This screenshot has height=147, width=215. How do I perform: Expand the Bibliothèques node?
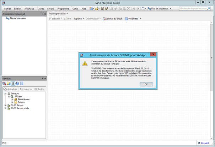pyautogui.click(x=12, y=99)
